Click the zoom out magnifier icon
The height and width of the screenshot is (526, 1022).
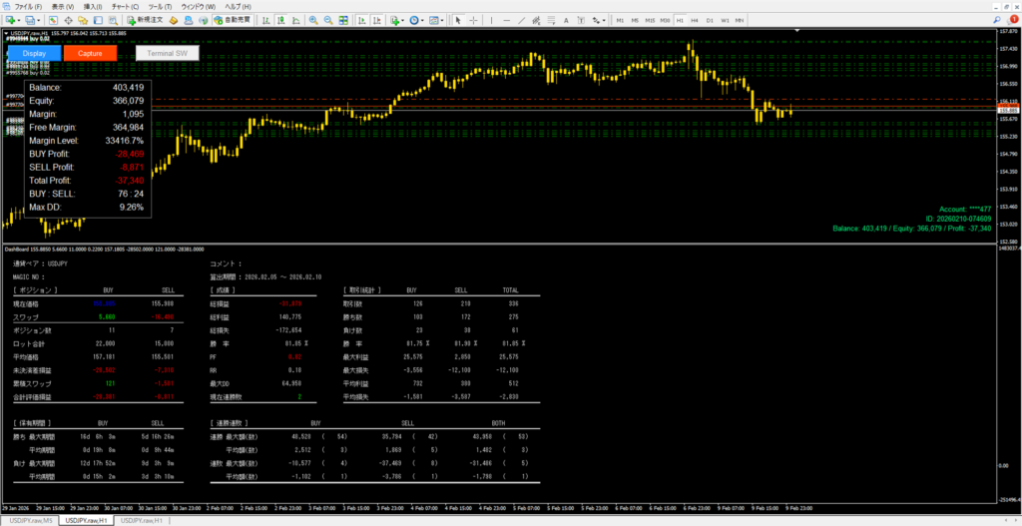tap(328, 20)
